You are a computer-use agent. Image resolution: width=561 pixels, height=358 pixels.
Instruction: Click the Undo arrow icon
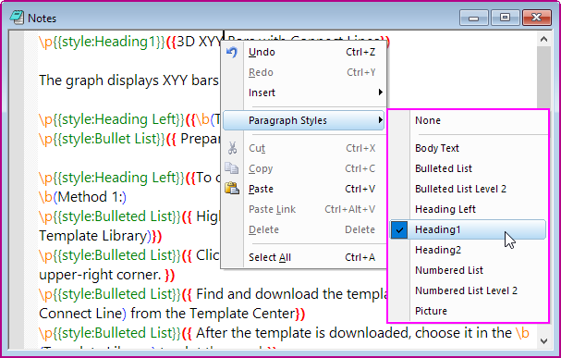(232, 53)
